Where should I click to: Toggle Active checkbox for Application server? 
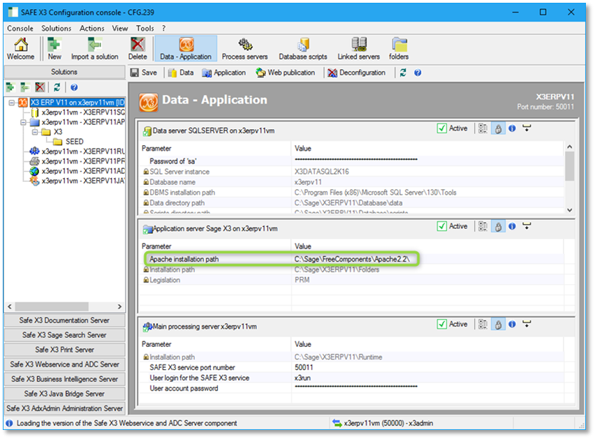point(442,226)
